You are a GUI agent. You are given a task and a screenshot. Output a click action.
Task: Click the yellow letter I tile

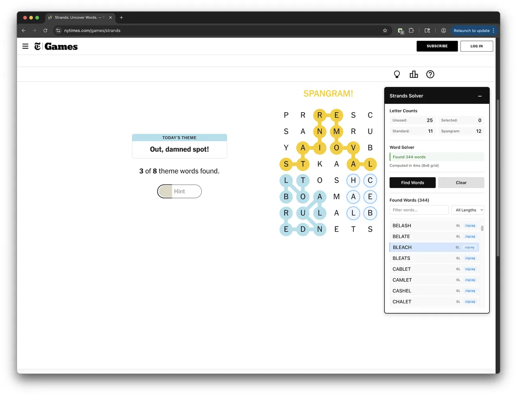(x=319, y=148)
